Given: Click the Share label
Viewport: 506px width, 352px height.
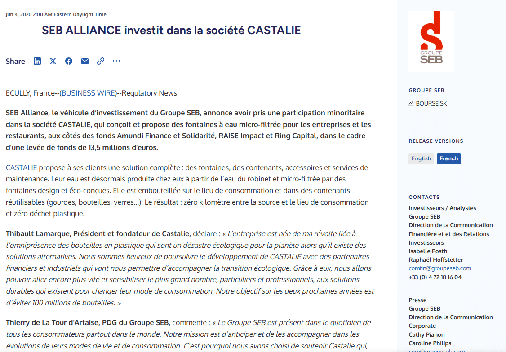Looking at the screenshot, I should click(15, 61).
